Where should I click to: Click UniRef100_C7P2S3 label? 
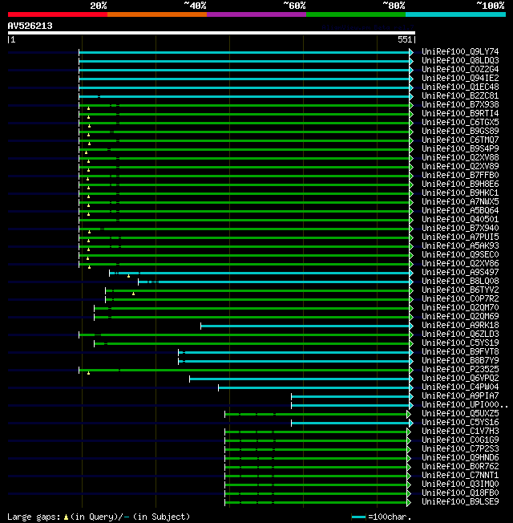point(460,449)
